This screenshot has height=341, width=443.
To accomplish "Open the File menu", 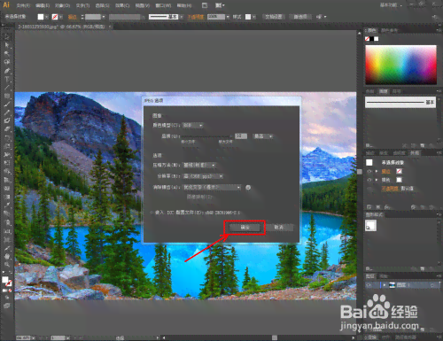I will click(x=23, y=5).
